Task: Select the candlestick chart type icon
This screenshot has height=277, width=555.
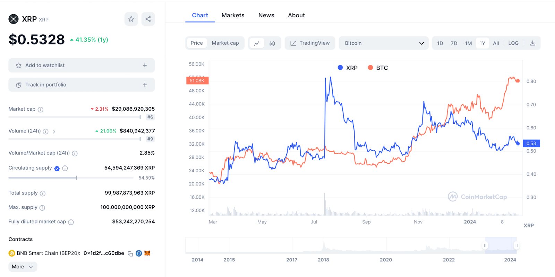Action: click(272, 43)
